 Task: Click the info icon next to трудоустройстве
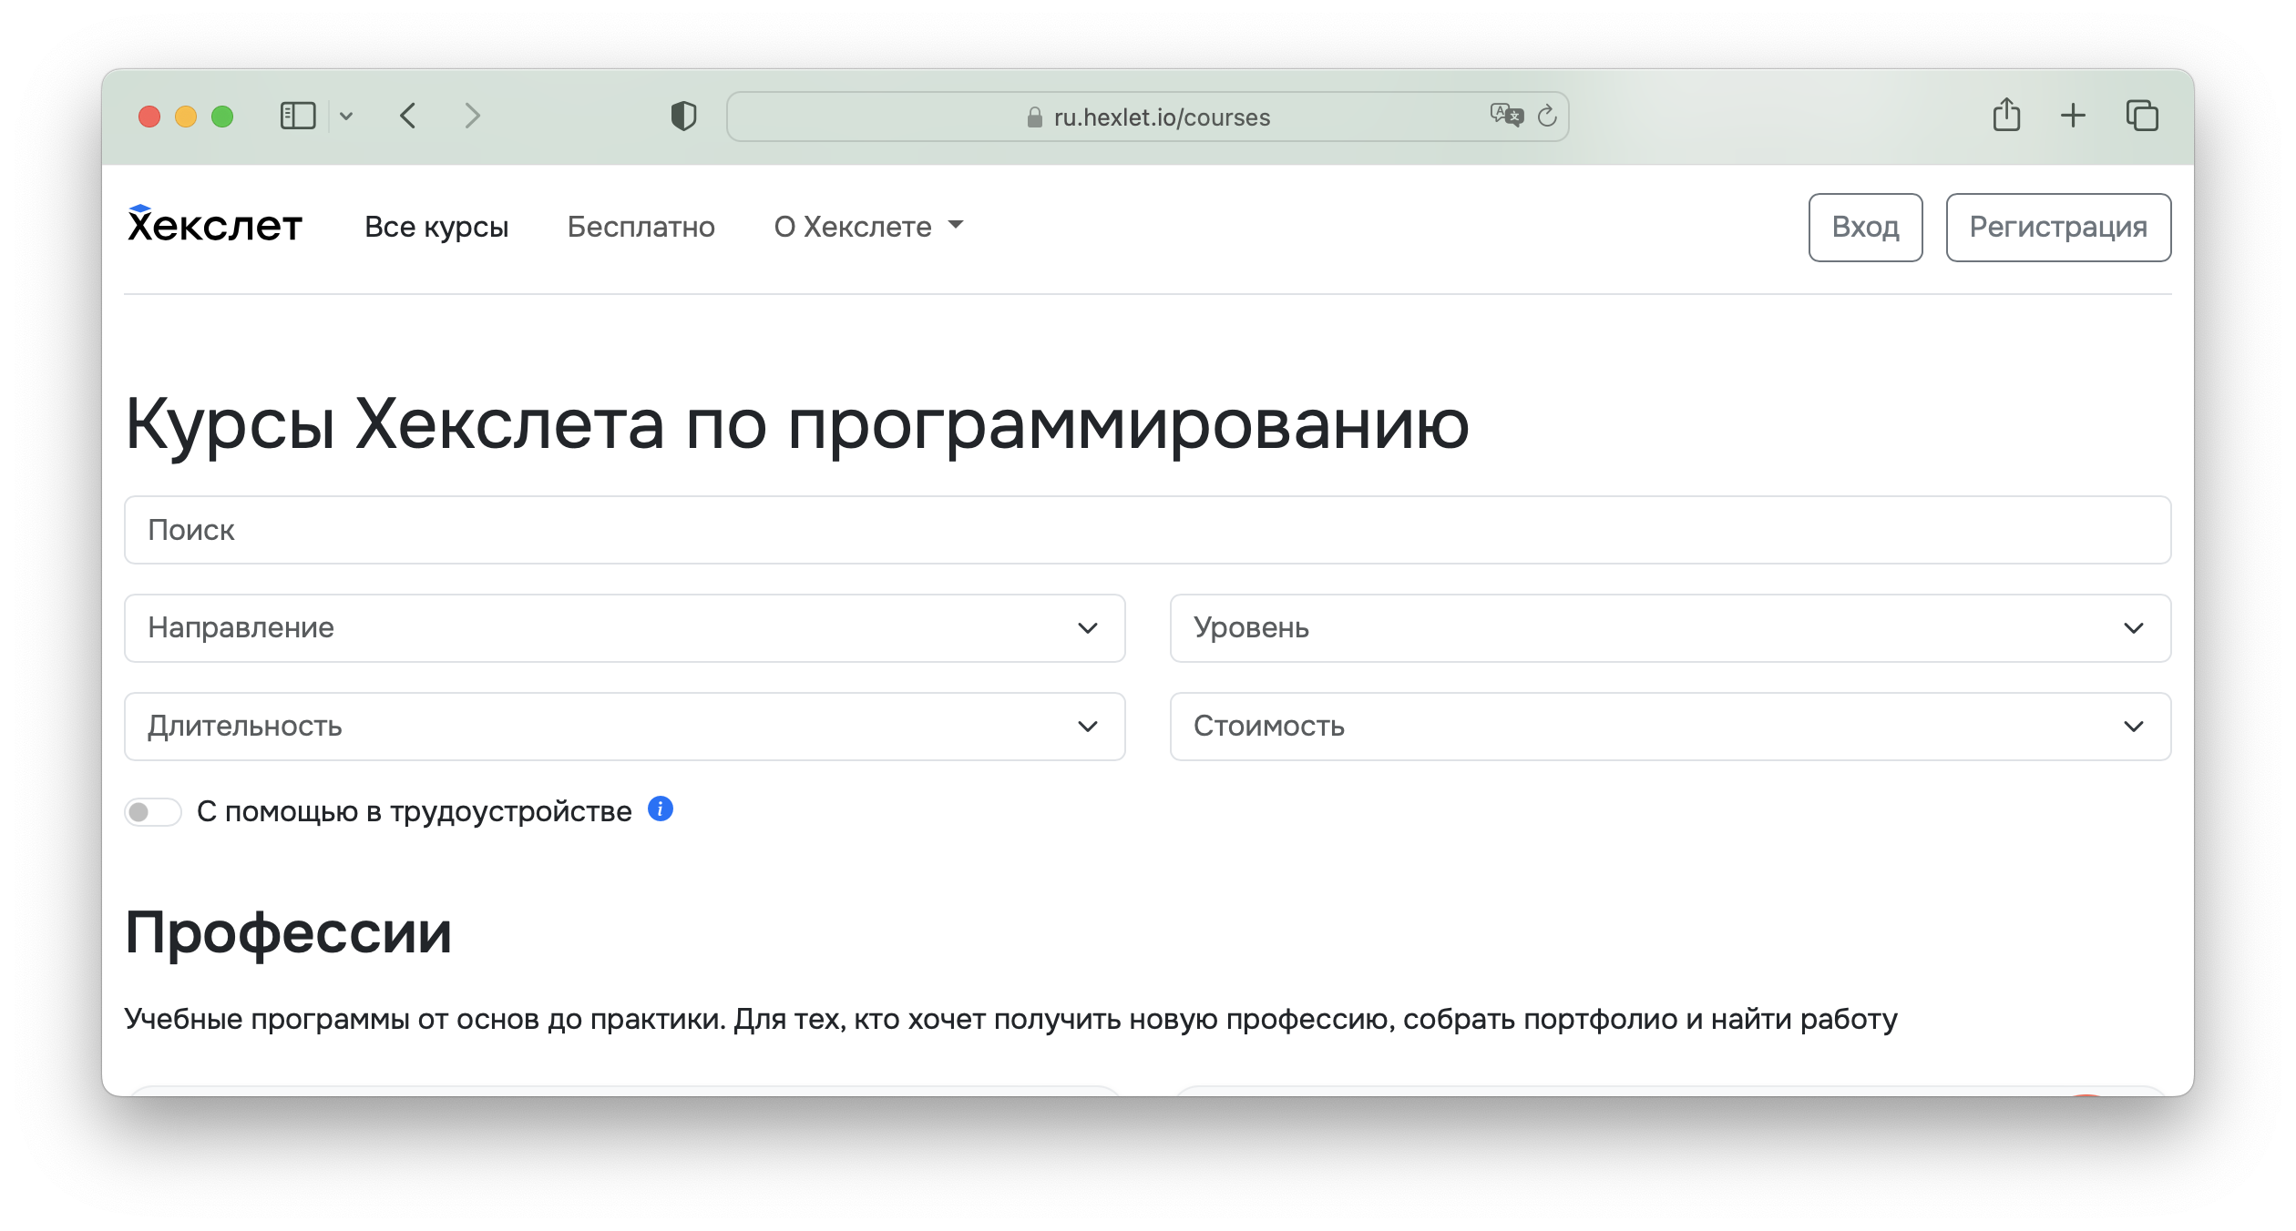660,809
